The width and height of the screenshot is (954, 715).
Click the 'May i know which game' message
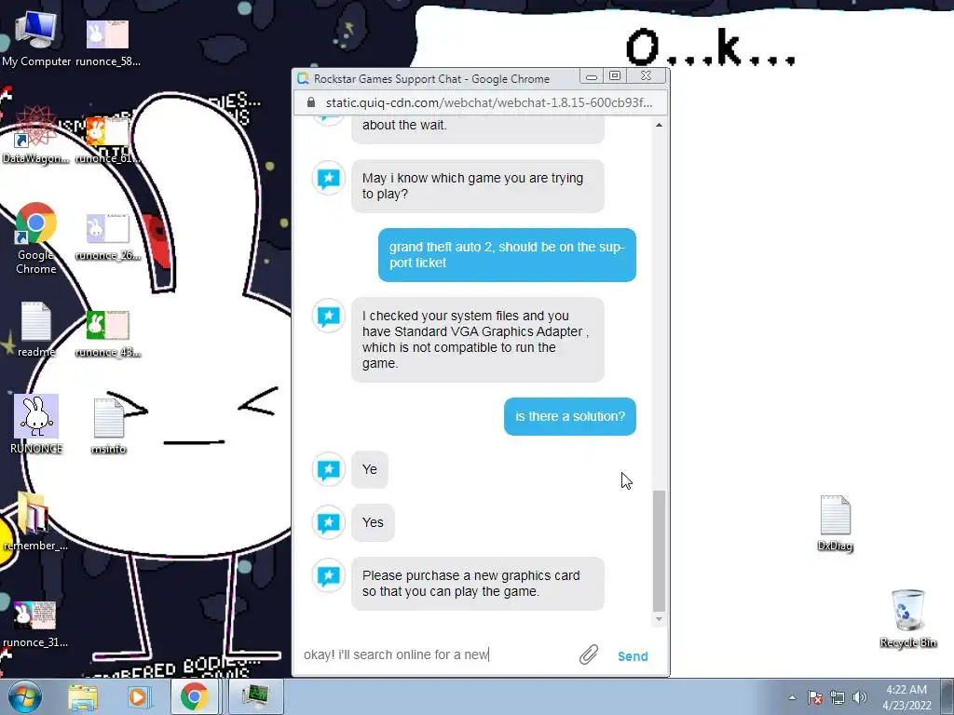click(478, 186)
